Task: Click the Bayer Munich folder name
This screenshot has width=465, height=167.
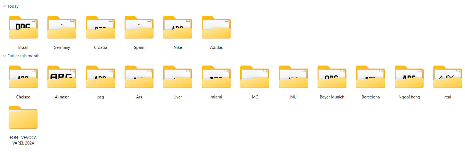Action: [332, 97]
